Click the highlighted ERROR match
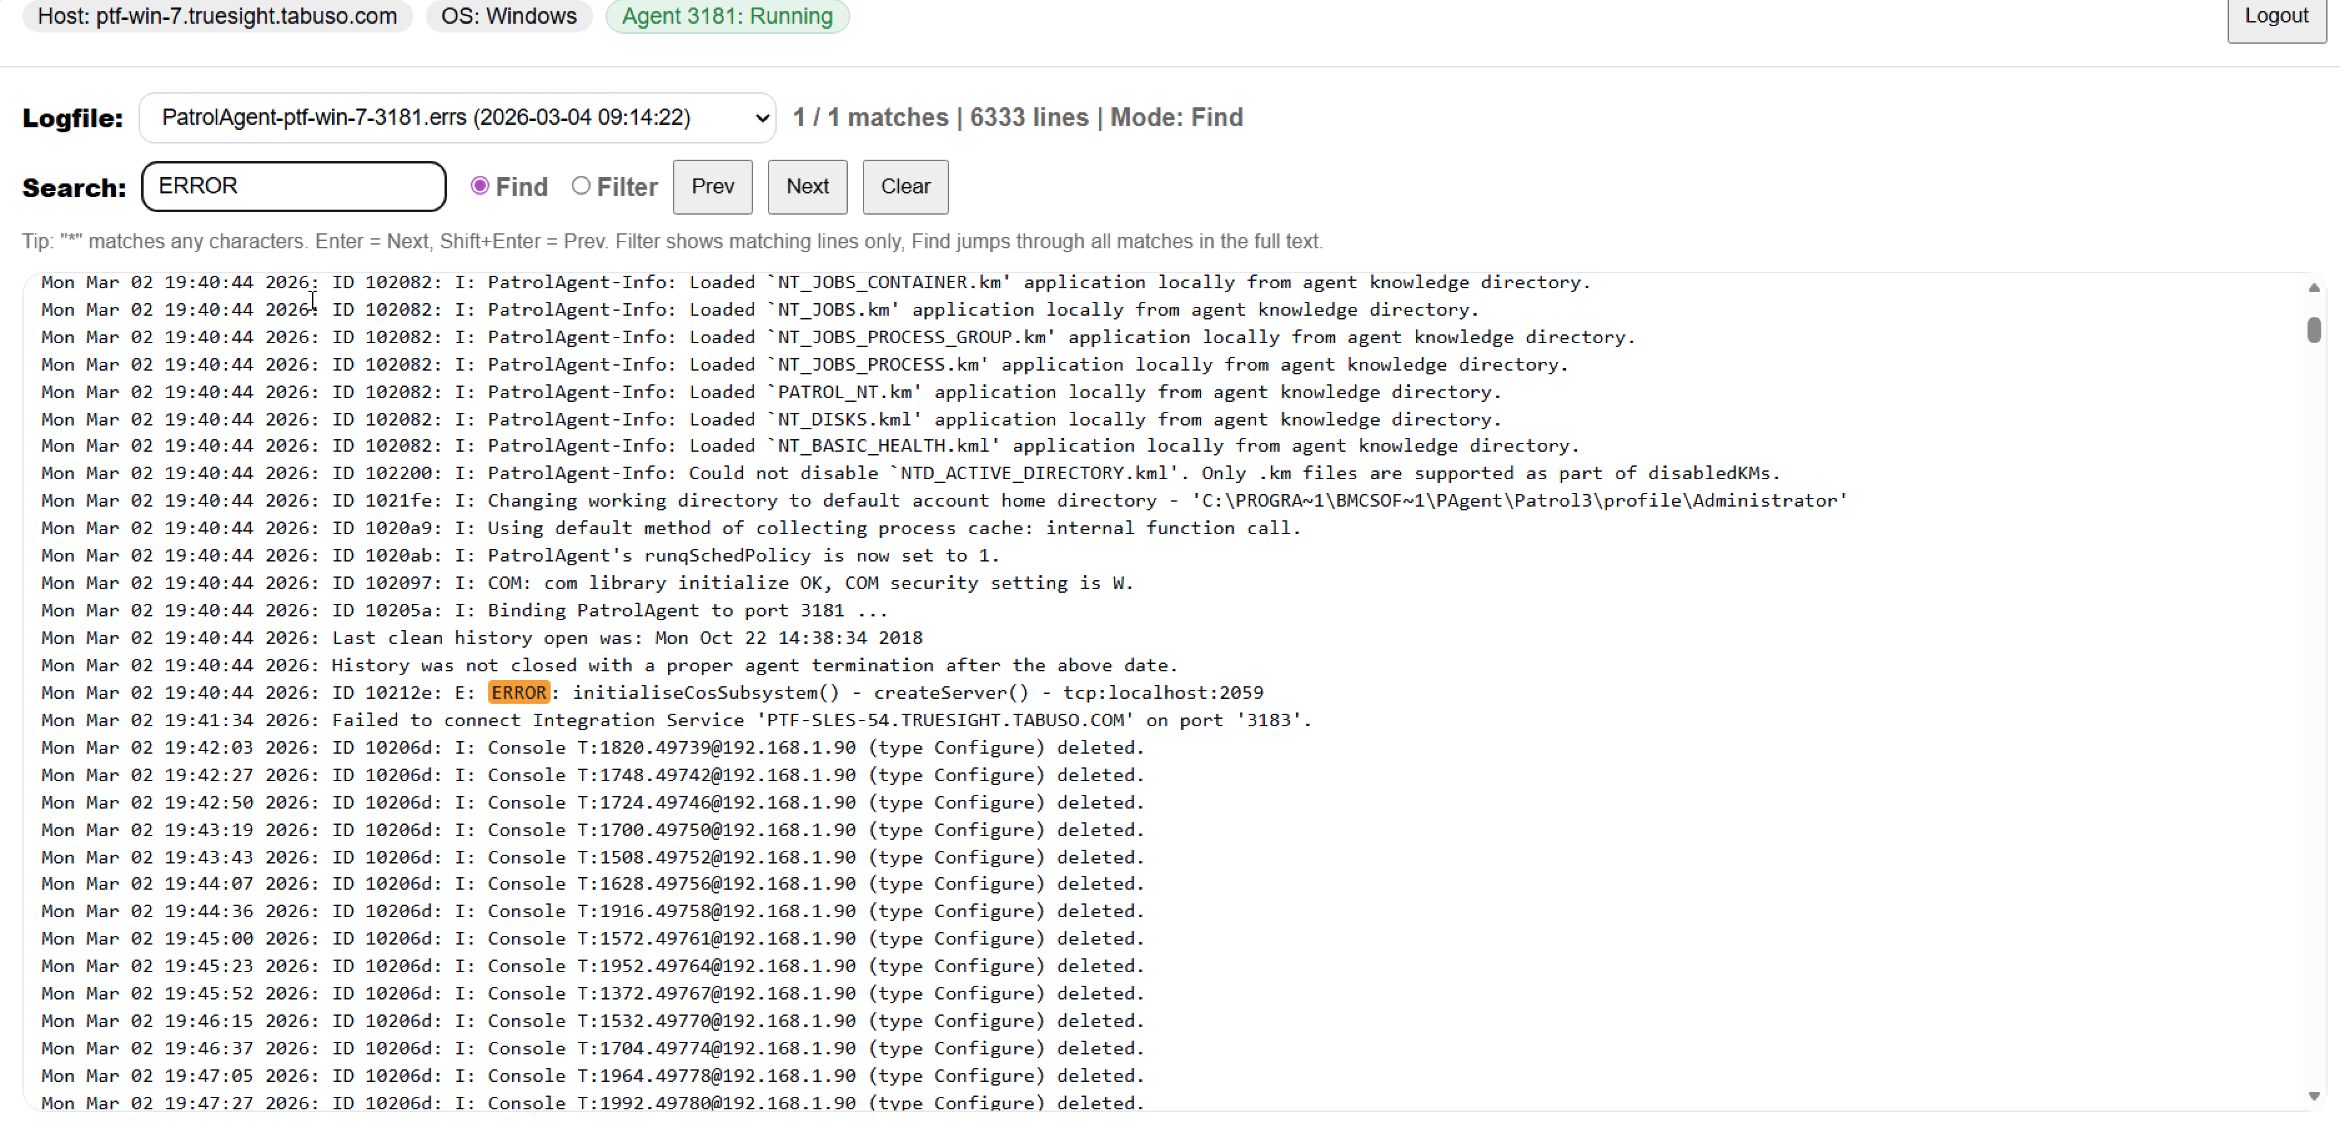Viewport: 2340px width, 1133px height. (519, 693)
